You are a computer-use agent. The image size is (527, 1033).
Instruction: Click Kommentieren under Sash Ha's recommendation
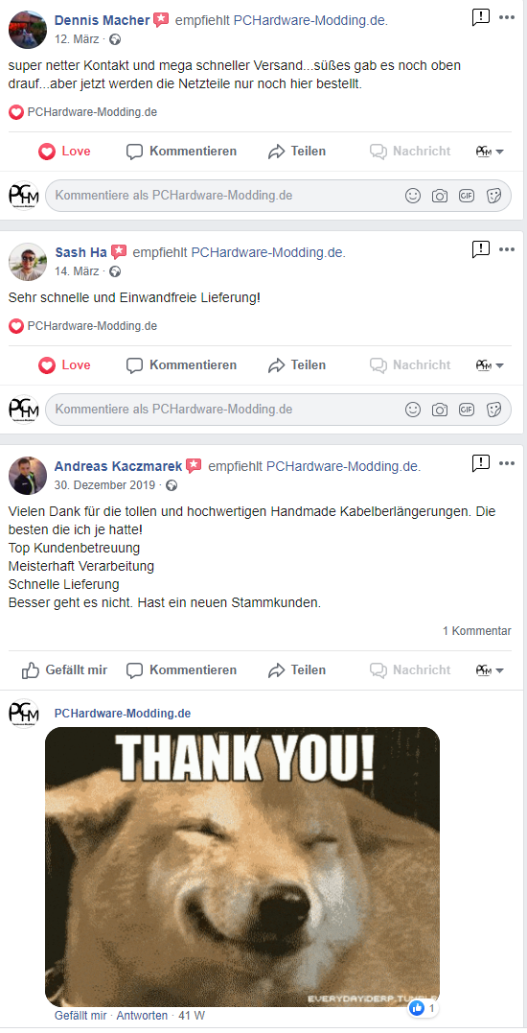pos(182,365)
